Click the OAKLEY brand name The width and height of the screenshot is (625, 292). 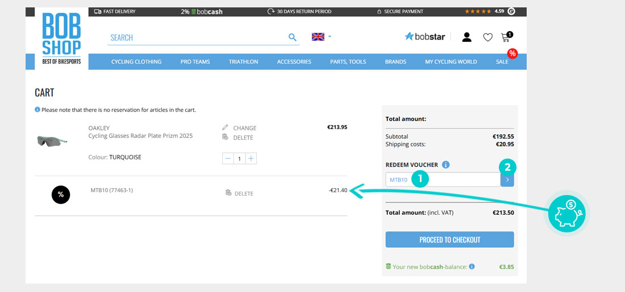[99, 128]
